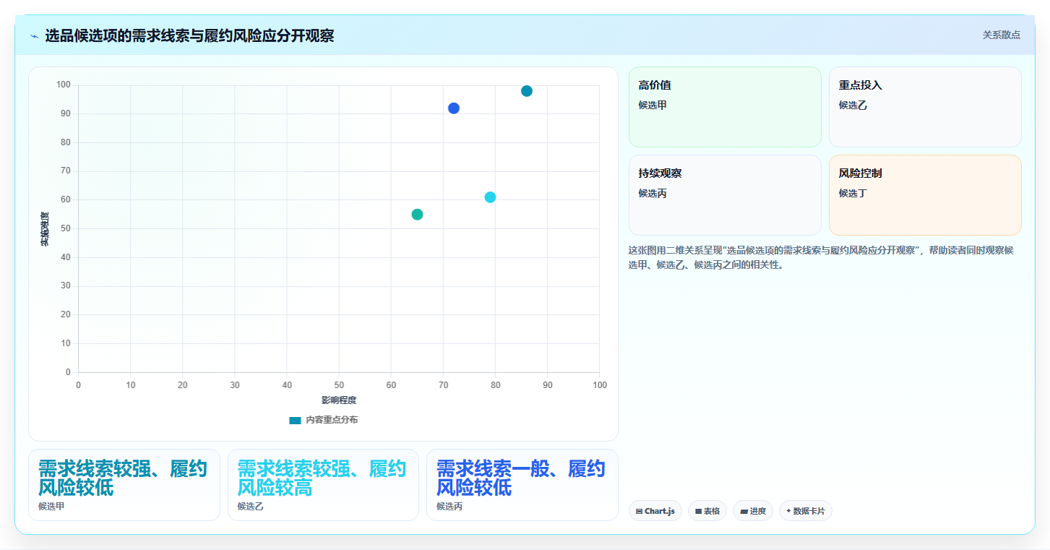Open the 持续观察 card for 候选丙
The height and width of the screenshot is (550, 1050).
725,195
